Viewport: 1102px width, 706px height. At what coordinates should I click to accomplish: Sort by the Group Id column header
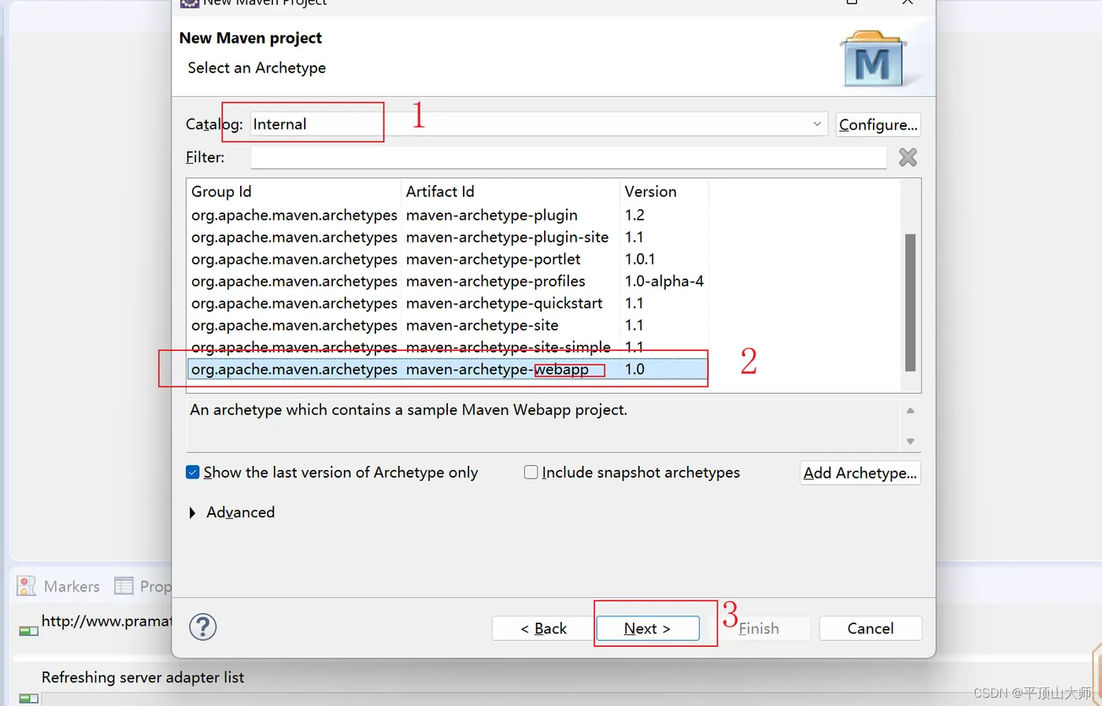(x=294, y=191)
